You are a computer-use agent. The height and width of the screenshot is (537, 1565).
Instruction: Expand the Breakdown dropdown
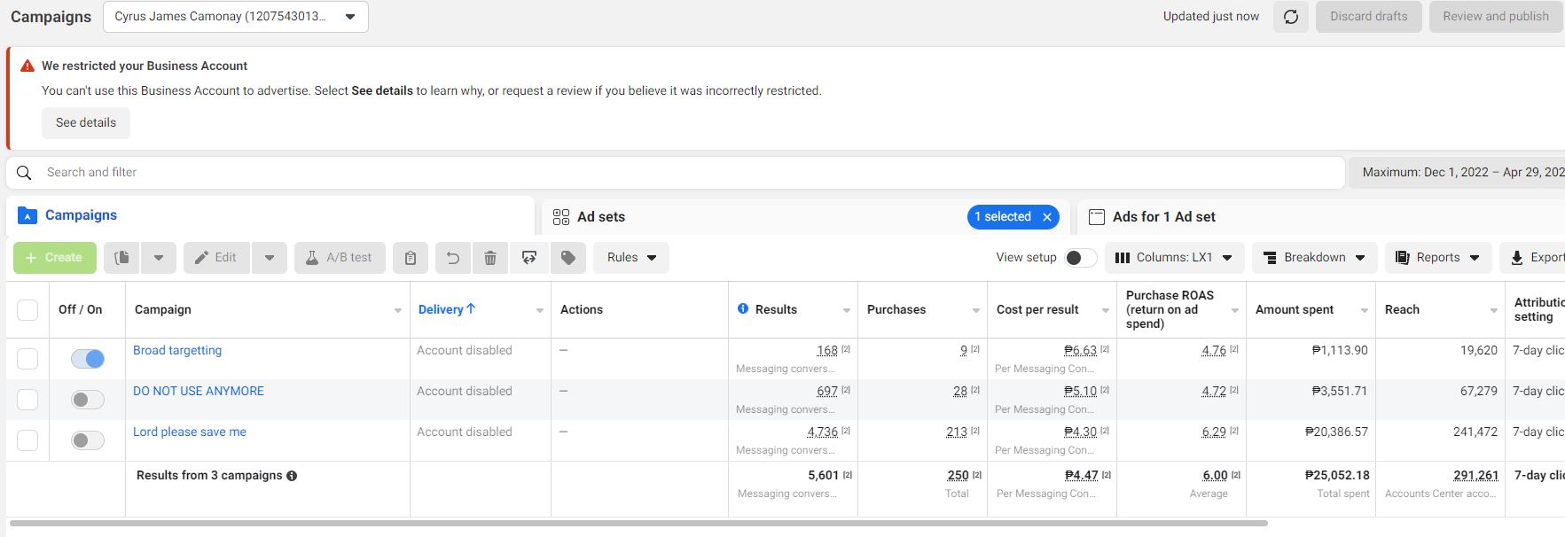(1314, 258)
